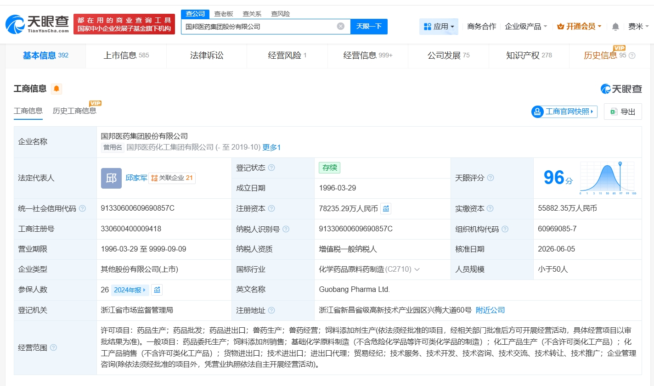654x386 pixels.
Task: Open insured count chart icon
Action: click(157, 290)
